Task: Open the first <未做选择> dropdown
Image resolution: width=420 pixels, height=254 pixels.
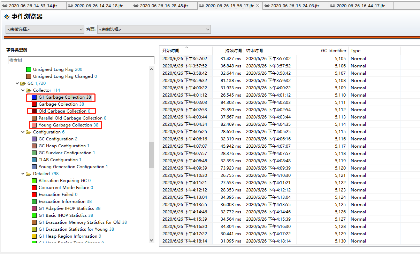Action: click(45, 30)
